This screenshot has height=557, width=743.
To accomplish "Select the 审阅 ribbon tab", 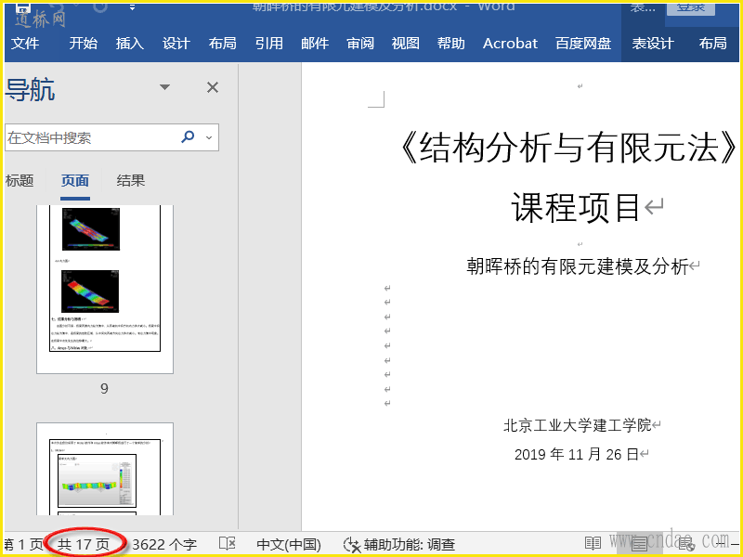I will click(360, 44).
